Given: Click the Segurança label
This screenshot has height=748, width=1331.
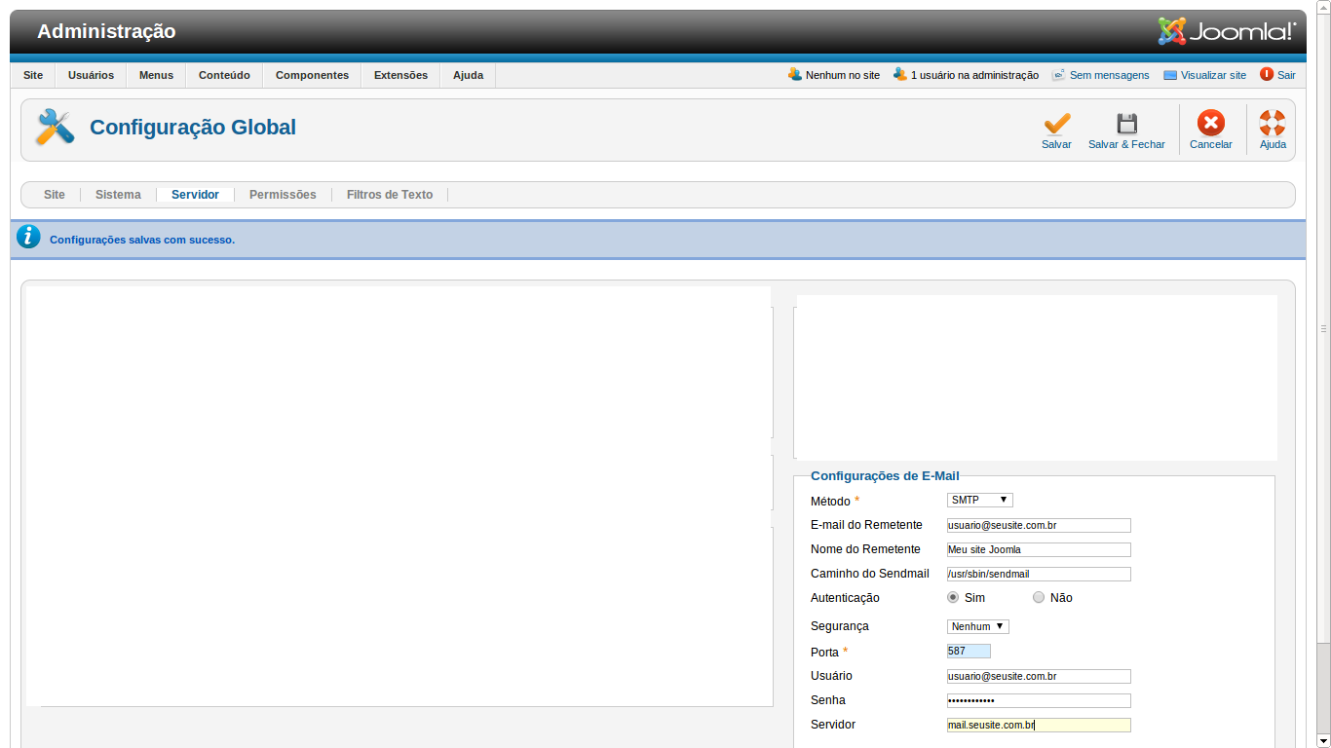Looking at the screenshot, I should click(x=840, y=626).
